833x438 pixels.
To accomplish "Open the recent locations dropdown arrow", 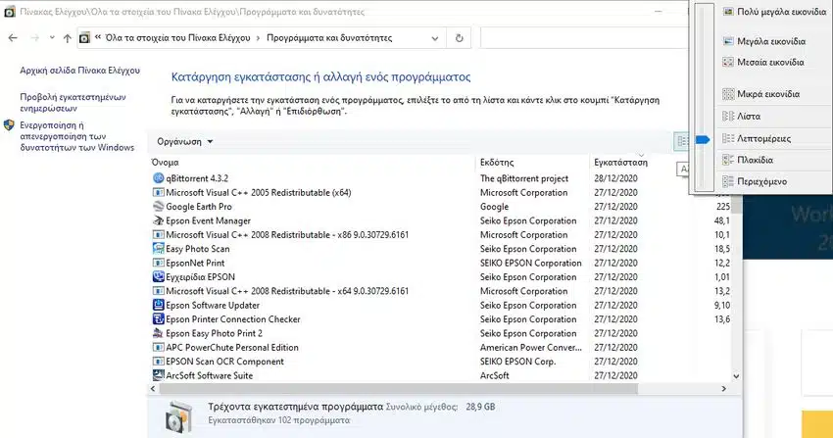I will [52, 37].
